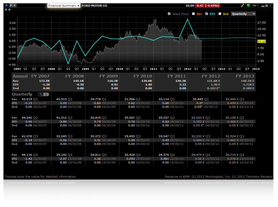
Task: Click the small down arrow below title bar
Action: [10, 10]
